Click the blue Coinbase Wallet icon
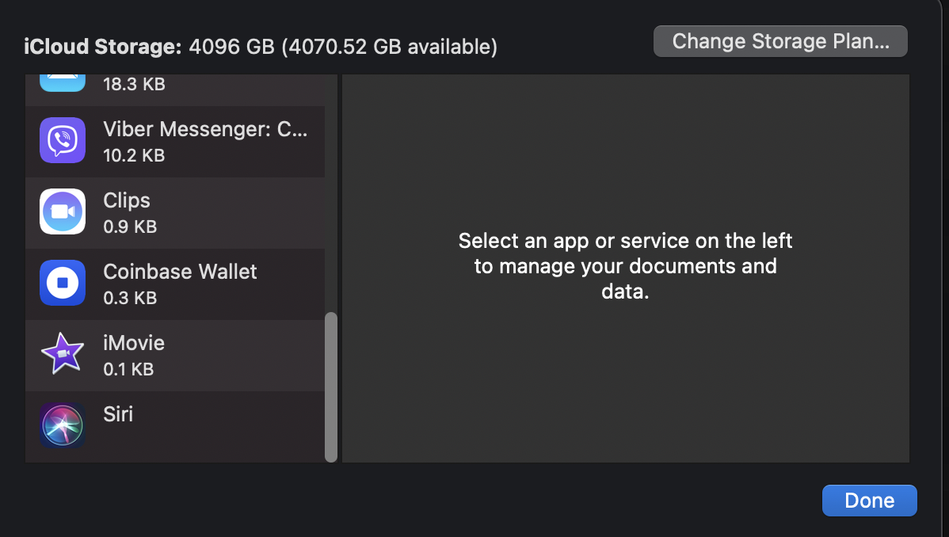Screen dimensions: 949x537 (x=63, y=283)
